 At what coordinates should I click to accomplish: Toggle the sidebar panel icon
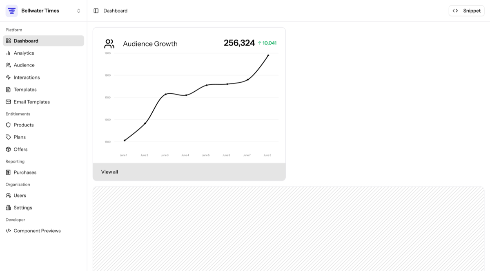tap(96, 11)
